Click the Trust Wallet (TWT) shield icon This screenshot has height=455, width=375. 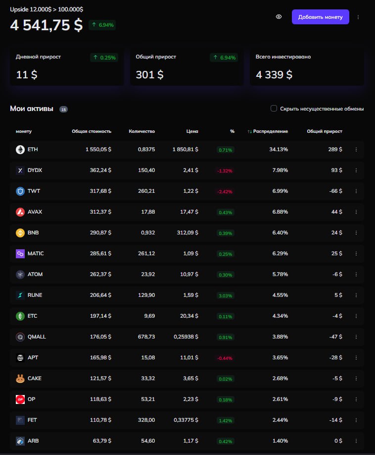coord(20,191)
